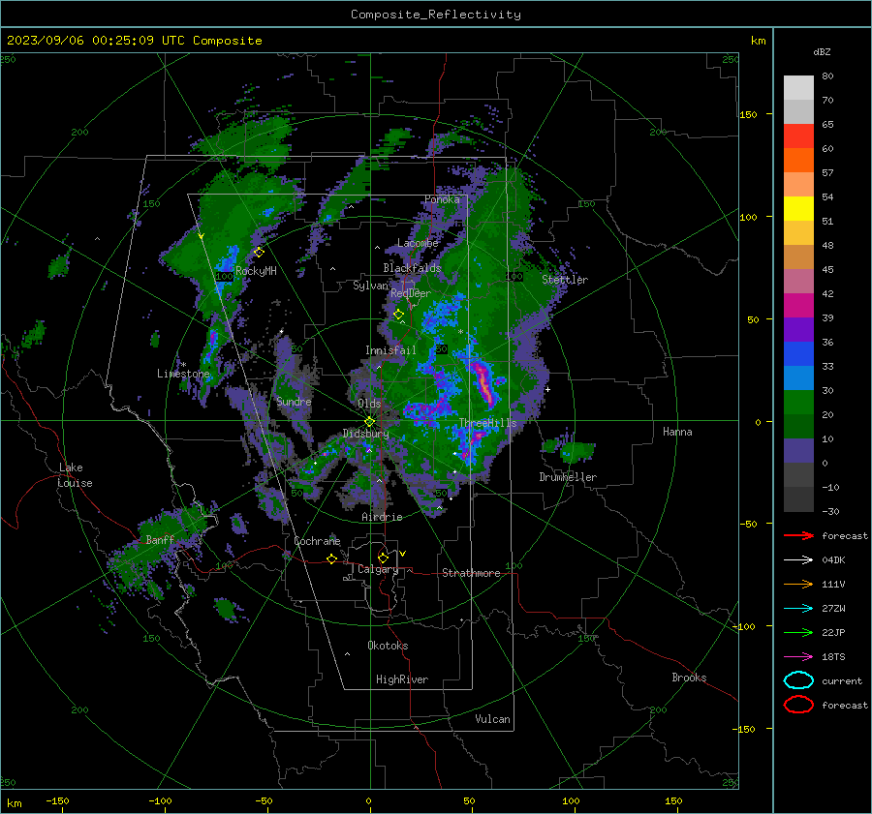Click the Hanna town label
The width and height of the screenshot is (872, 814).
coord(677,432)
